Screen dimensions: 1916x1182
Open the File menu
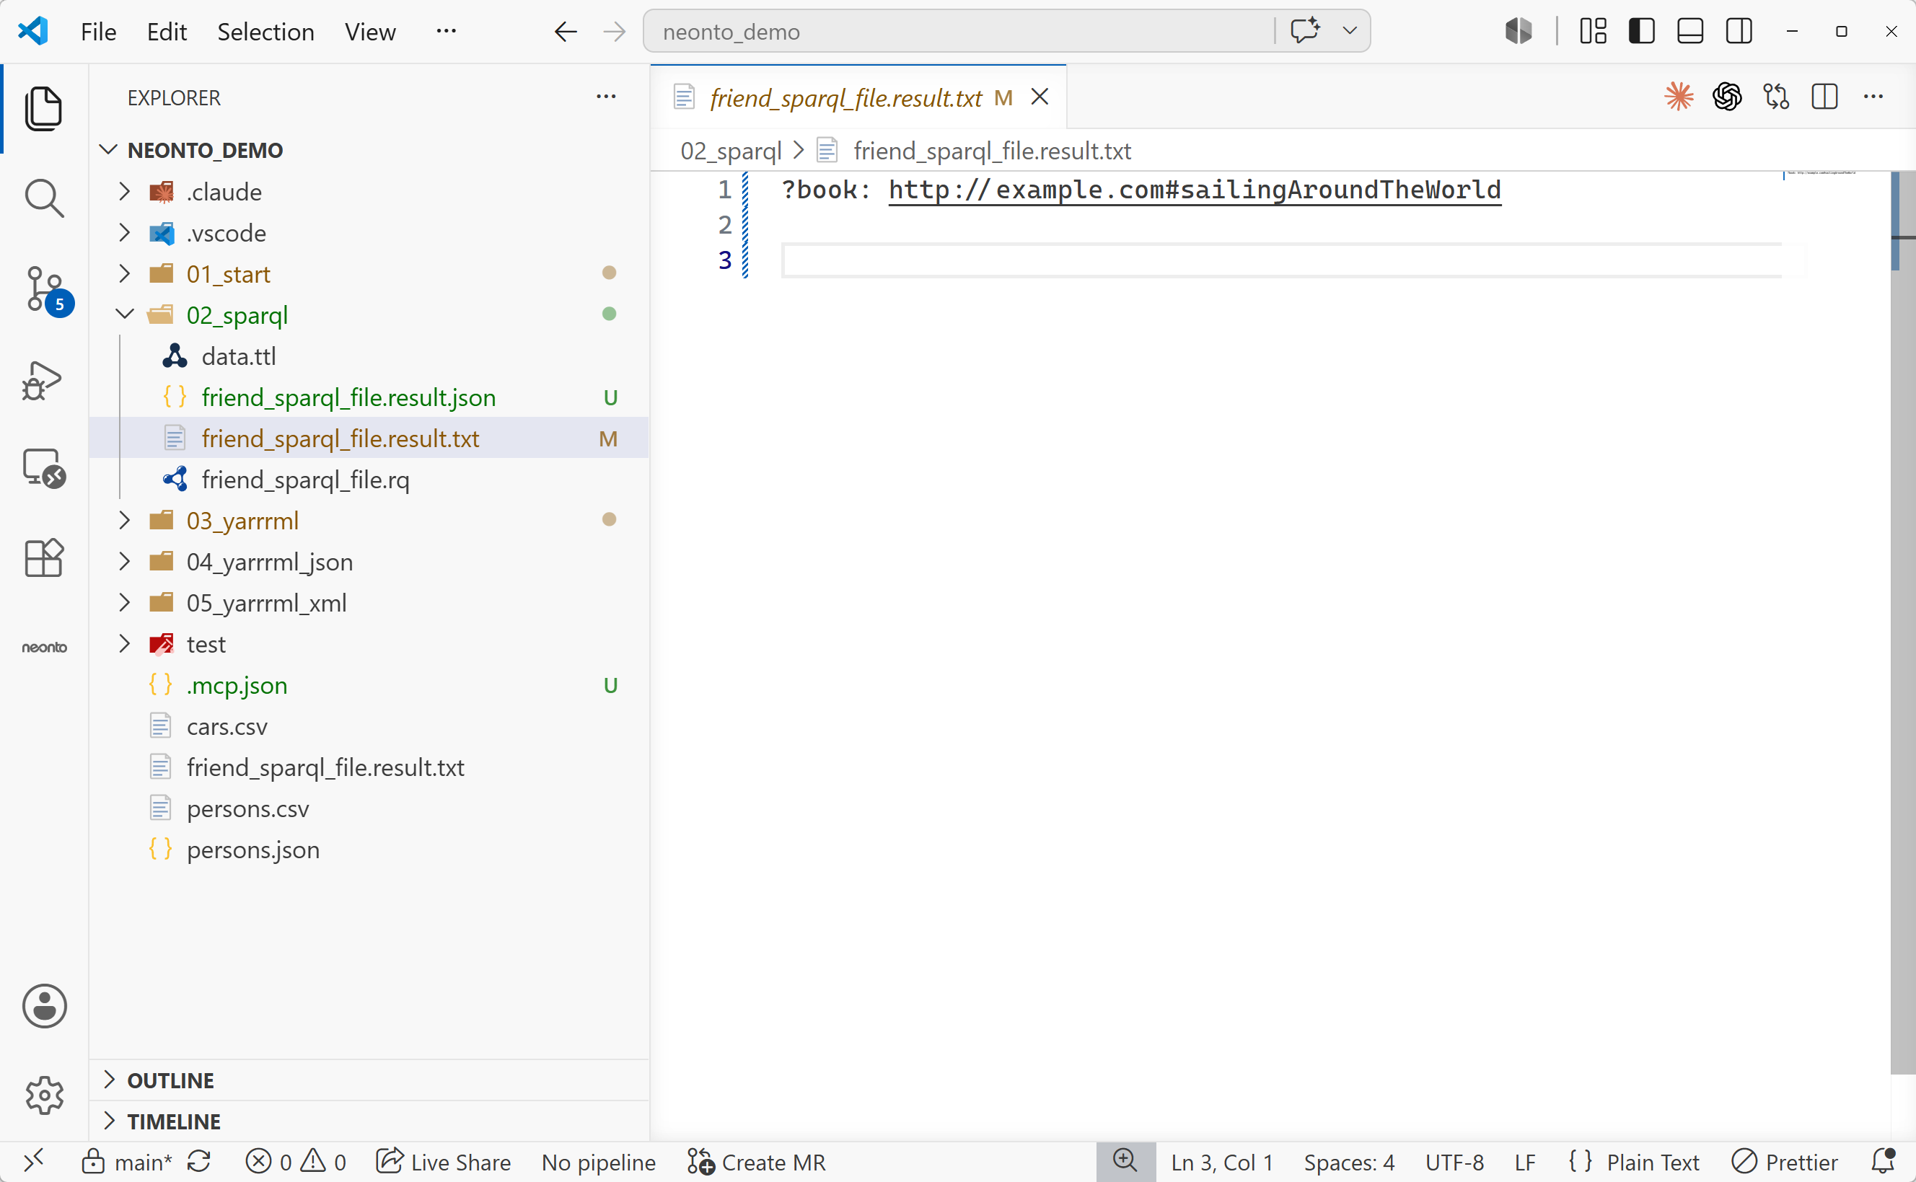99,31
